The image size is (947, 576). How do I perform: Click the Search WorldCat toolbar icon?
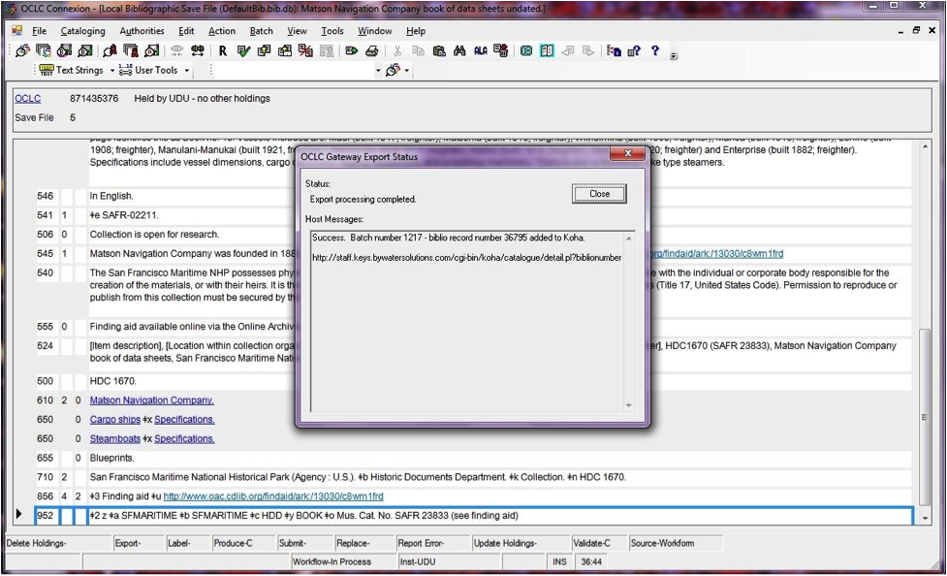[x=23, y=50]
